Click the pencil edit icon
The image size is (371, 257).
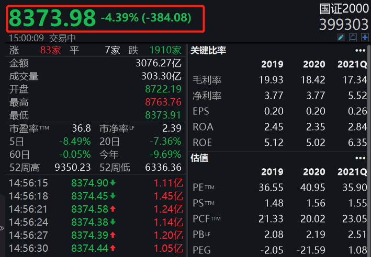tap(341, 37)
